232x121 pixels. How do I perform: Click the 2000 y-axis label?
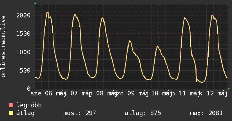(23, 15)
